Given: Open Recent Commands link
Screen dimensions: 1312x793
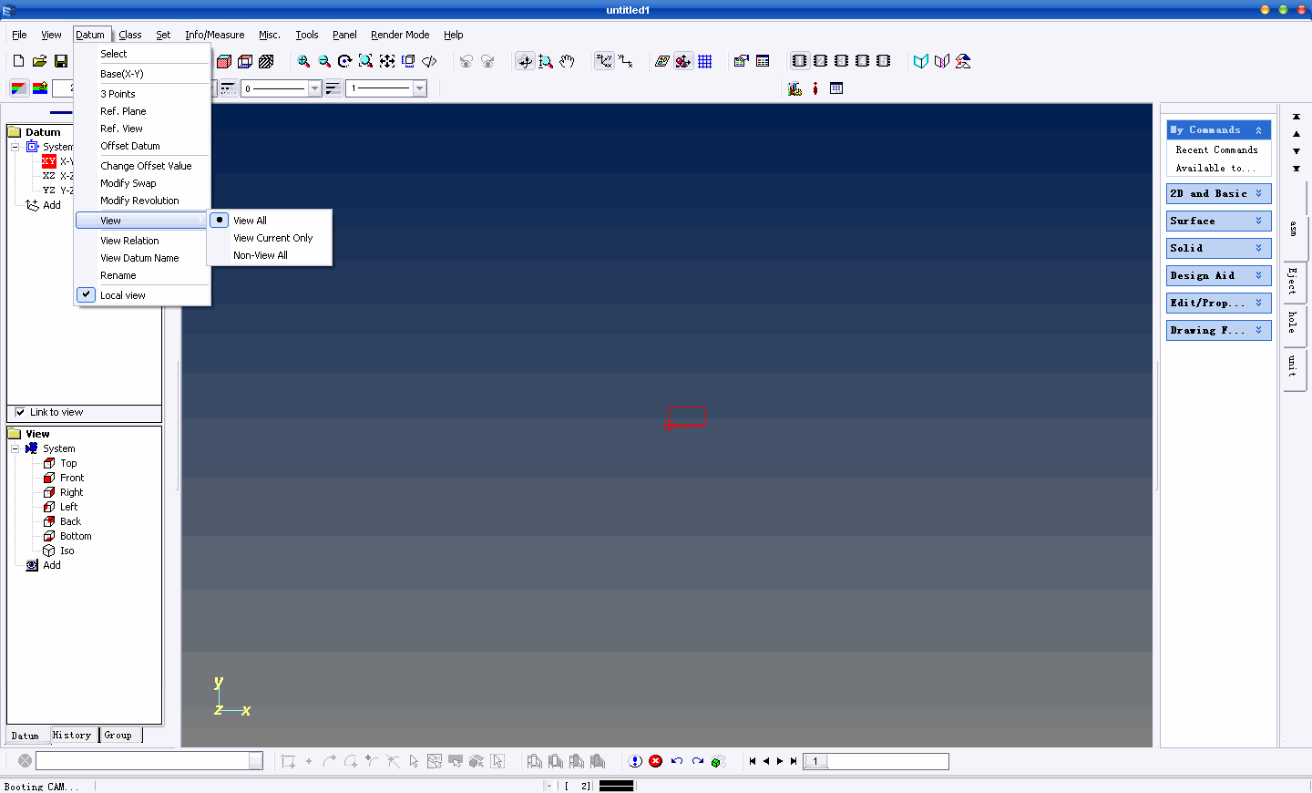Looking at the screenshot, I should [x=1216, y=149].
